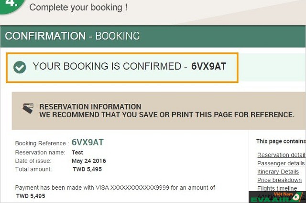Open the Reservation details link
Image resolution: width=306 pixels, height=203 pixels.
[x=281, y=155]
